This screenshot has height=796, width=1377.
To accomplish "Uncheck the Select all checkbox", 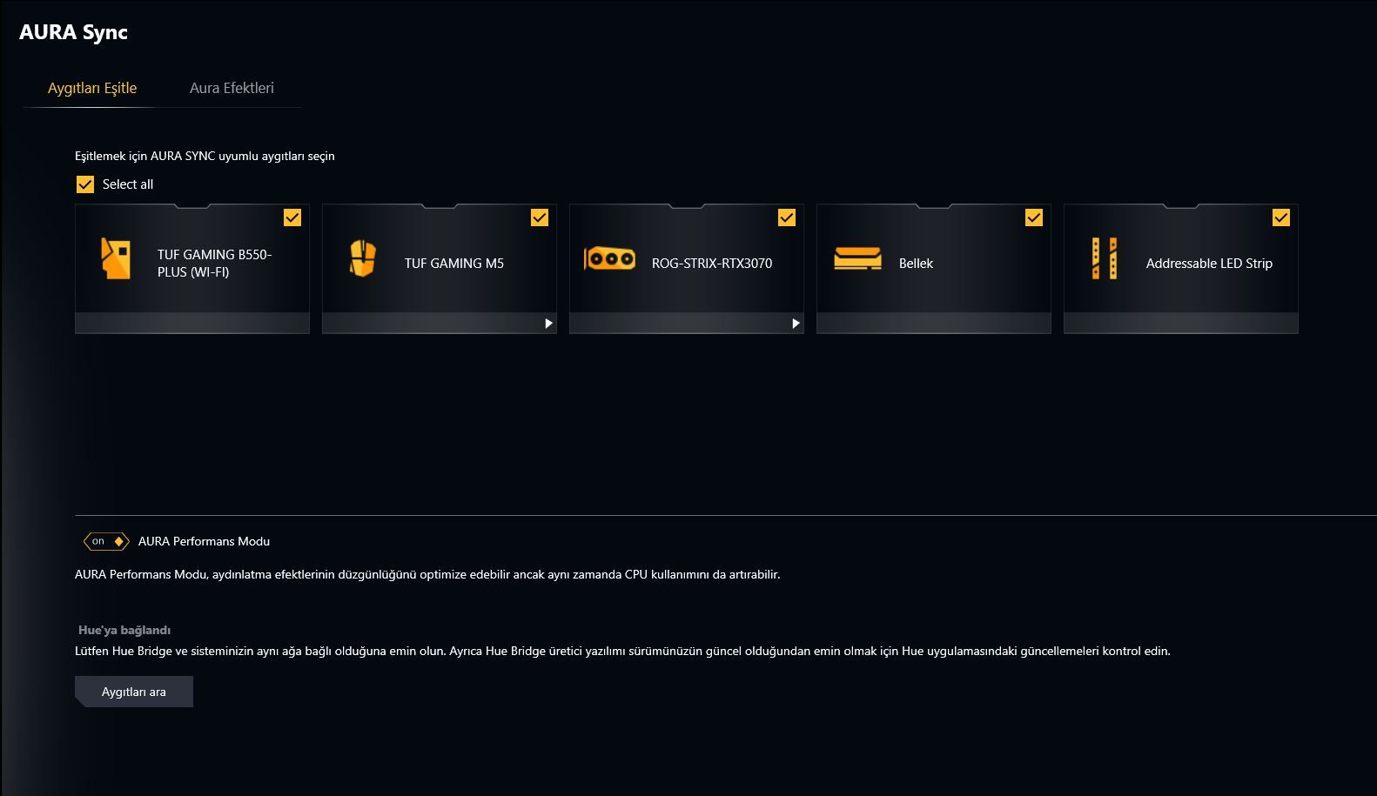I will 85,184.
